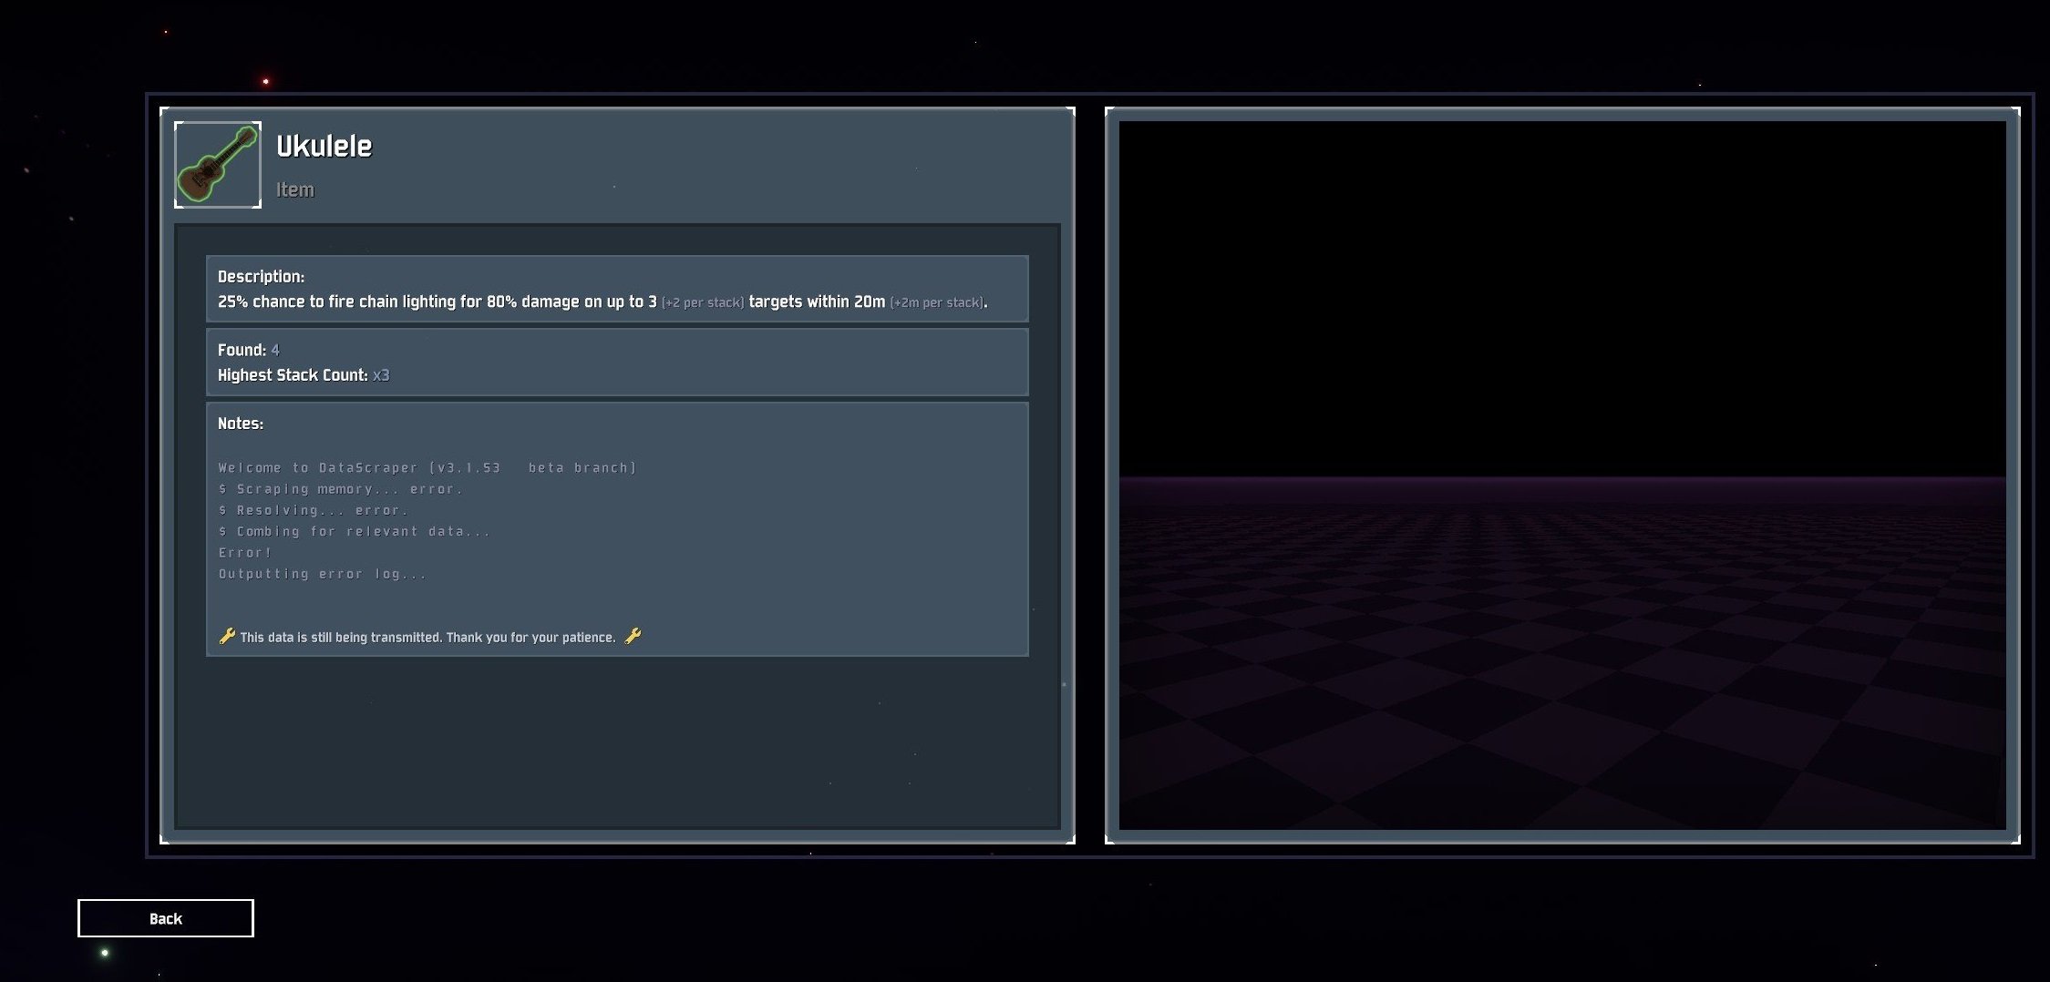The height and width of the screenshot is (982, 2050).
Task: Click the 'Outputting error log...' line
Action: pyautogui.click(x=323, y=574)
